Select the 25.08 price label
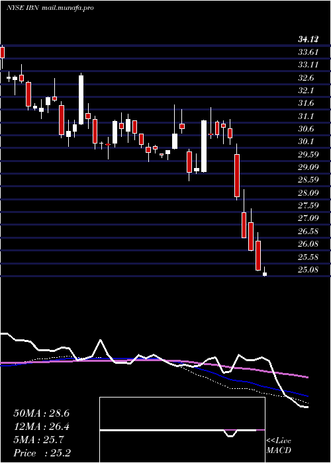331x463 pixels. coord(308,270)
